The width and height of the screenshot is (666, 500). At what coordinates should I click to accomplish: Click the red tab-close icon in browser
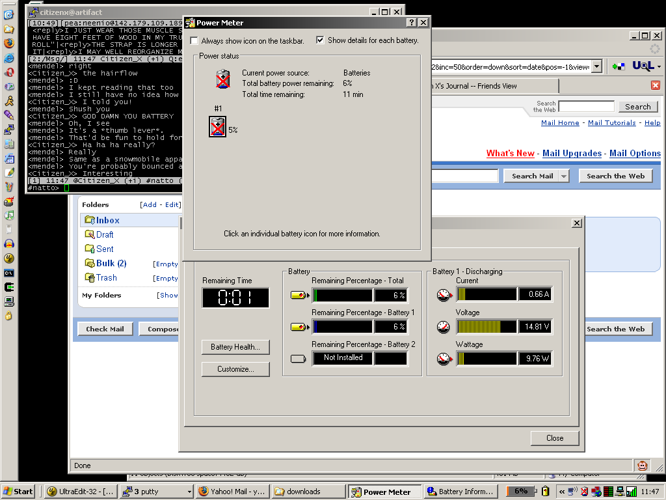pos(656,85)
